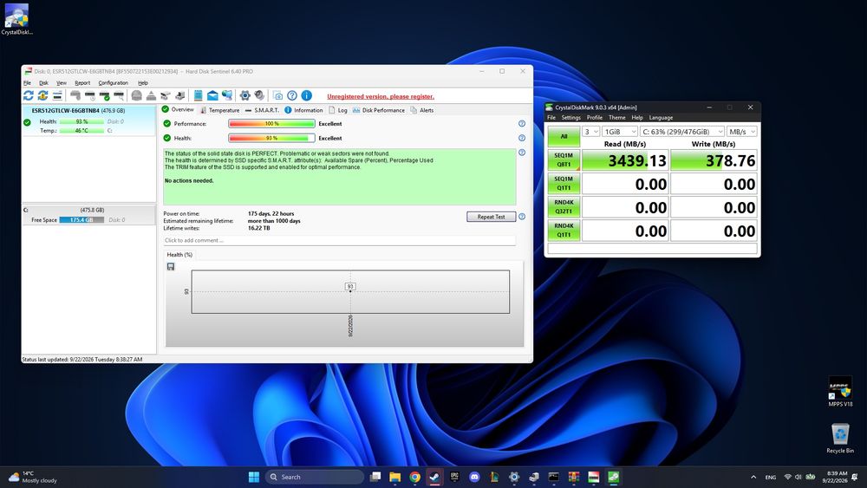This screenshot has width=867, height=488.
Task: Open Chrome from the taskbar
Action: 414,477
